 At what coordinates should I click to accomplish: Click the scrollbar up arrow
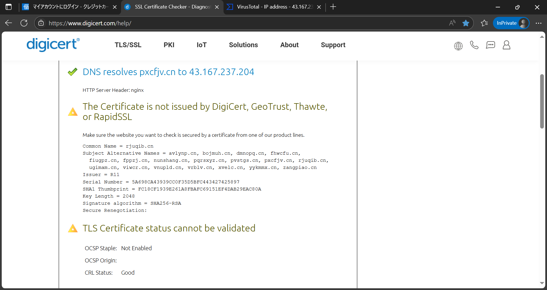pyautogui.click(x=542, y=37)
